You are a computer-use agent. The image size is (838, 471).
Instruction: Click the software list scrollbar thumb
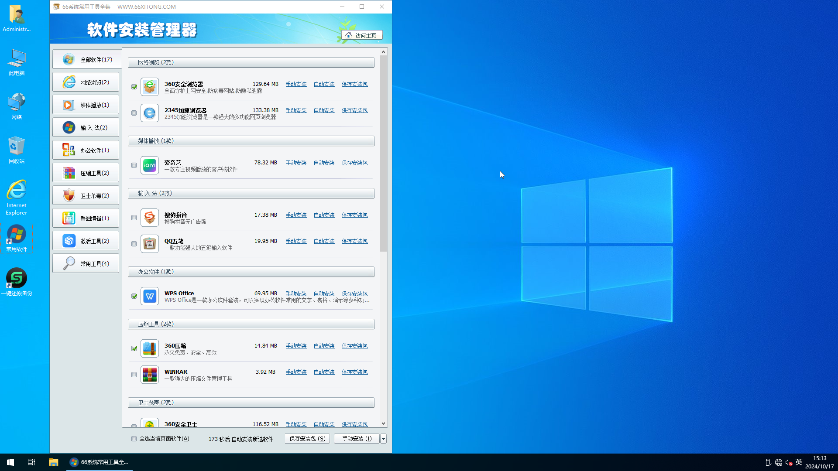[x=383, y=154]
